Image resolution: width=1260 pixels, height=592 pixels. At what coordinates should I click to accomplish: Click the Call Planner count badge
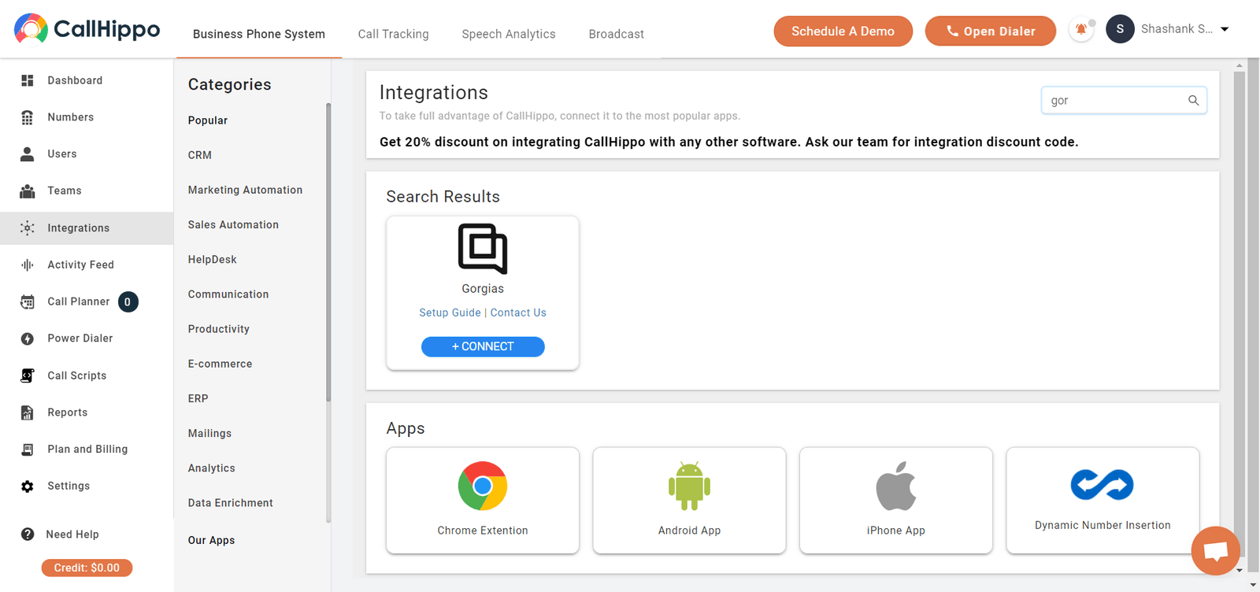point(128,302)
